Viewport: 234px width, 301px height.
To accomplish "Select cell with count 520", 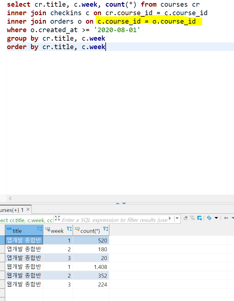I will [91, 240].
